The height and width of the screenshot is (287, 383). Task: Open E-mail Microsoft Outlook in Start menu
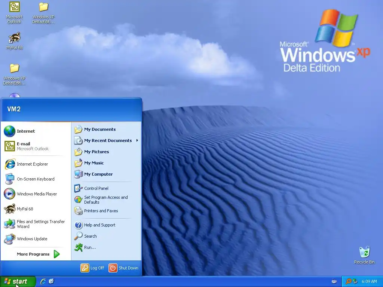[x=36, y=146]
